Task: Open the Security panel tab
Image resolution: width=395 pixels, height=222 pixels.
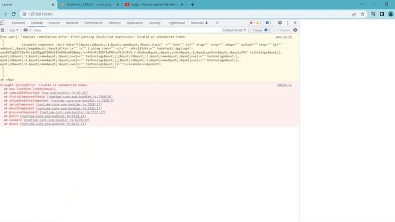Action: click(x=155, y=23)
